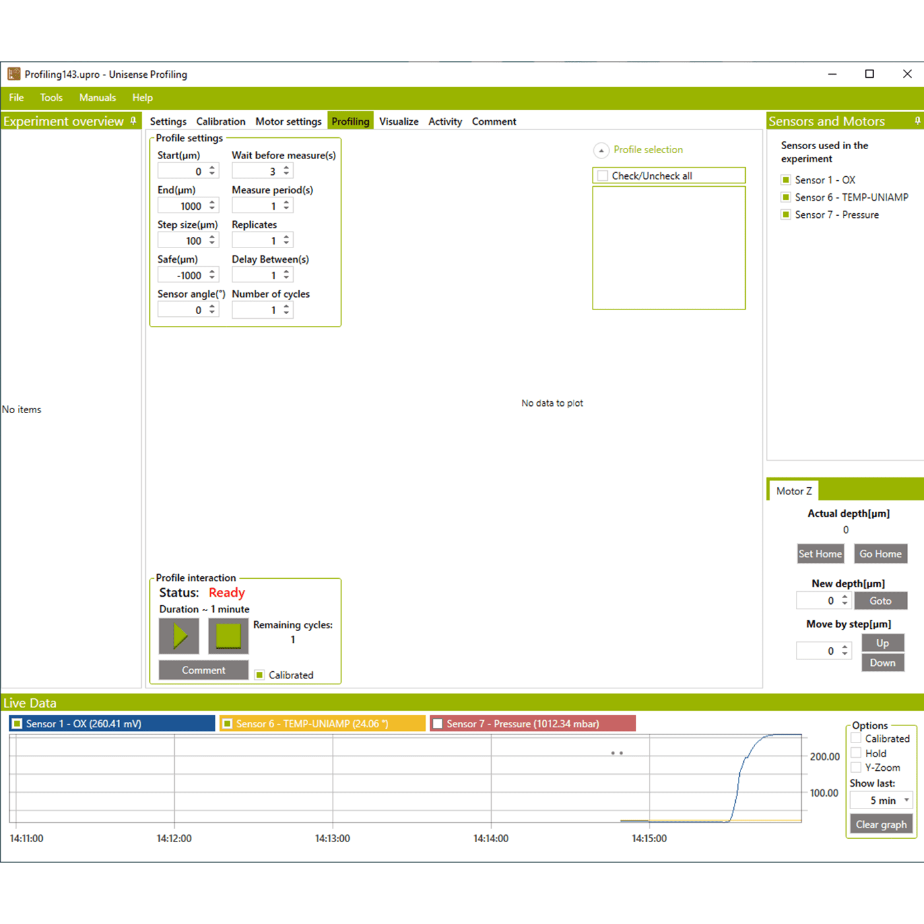Open the Manuals menu
The width and height of the screenshot is (924, 924).
tap(98, 98)
